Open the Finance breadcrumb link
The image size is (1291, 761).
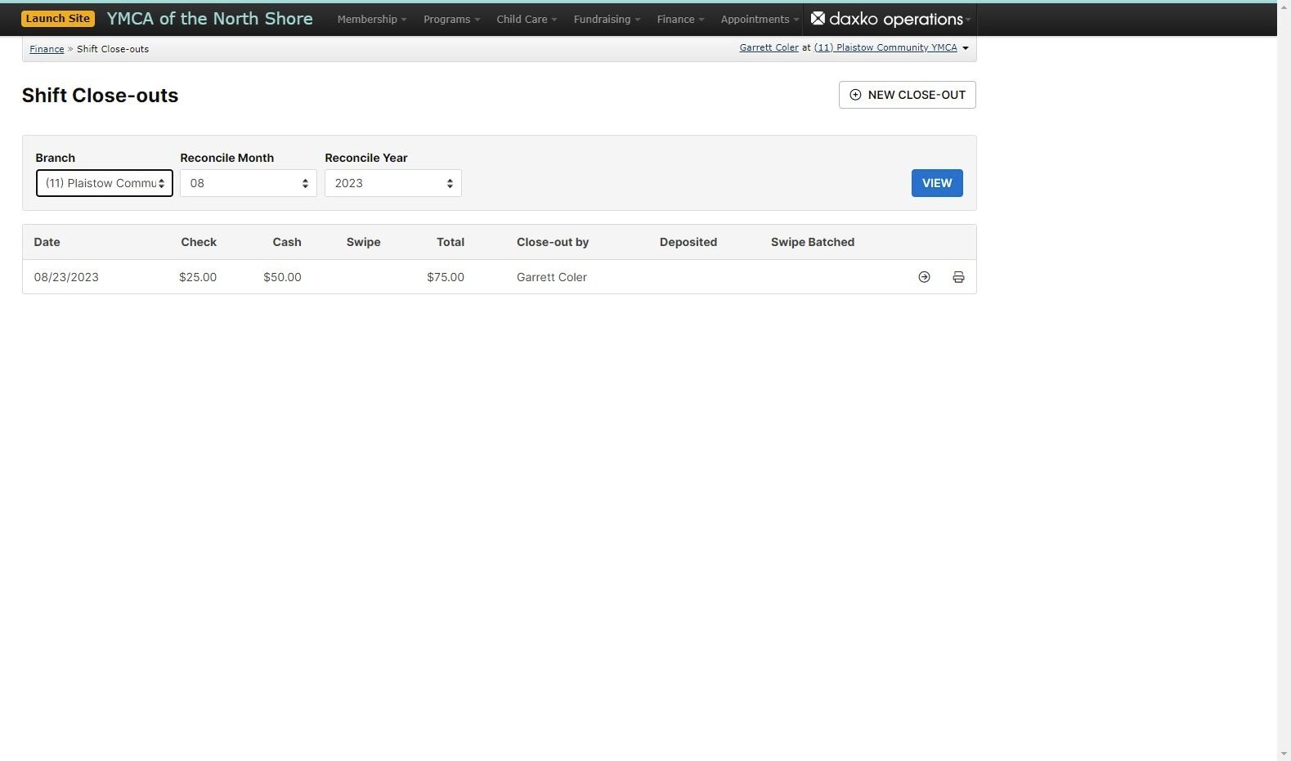(47, 49)
